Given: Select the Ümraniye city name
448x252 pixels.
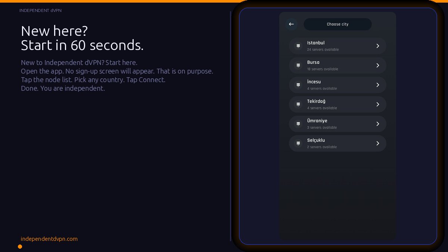Looking at the screenshot, I should click(317, 121).
